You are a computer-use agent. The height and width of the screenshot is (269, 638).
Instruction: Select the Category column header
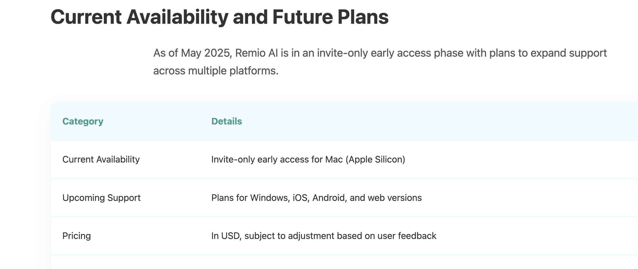click(83, 121)
